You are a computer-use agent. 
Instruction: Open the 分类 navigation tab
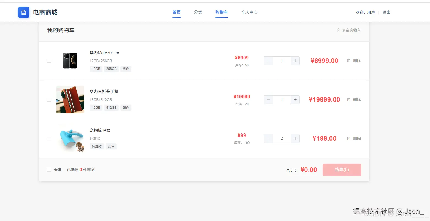[198, 12]
